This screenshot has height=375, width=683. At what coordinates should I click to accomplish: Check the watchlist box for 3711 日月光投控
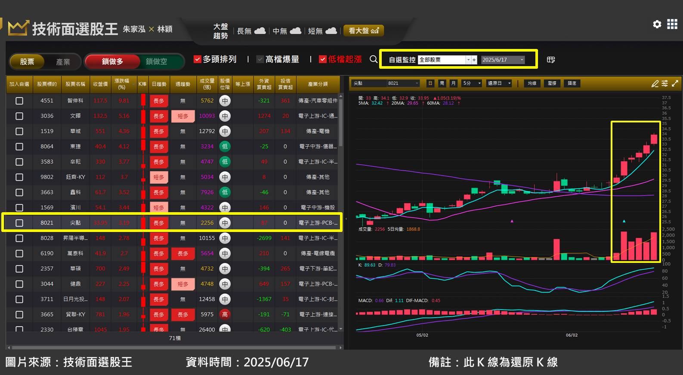[19, 299]
